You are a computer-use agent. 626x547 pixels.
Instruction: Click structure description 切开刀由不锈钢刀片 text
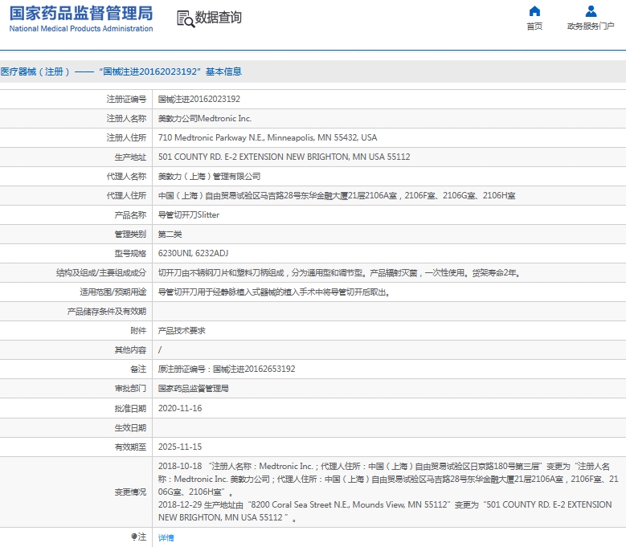point(339,273)
